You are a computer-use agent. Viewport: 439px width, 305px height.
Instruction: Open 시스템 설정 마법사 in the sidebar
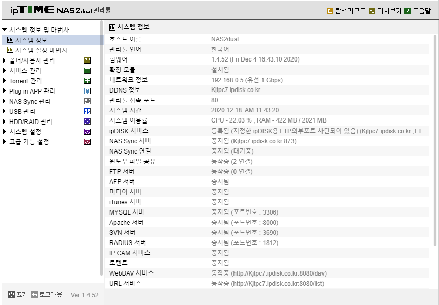[41, 50]
